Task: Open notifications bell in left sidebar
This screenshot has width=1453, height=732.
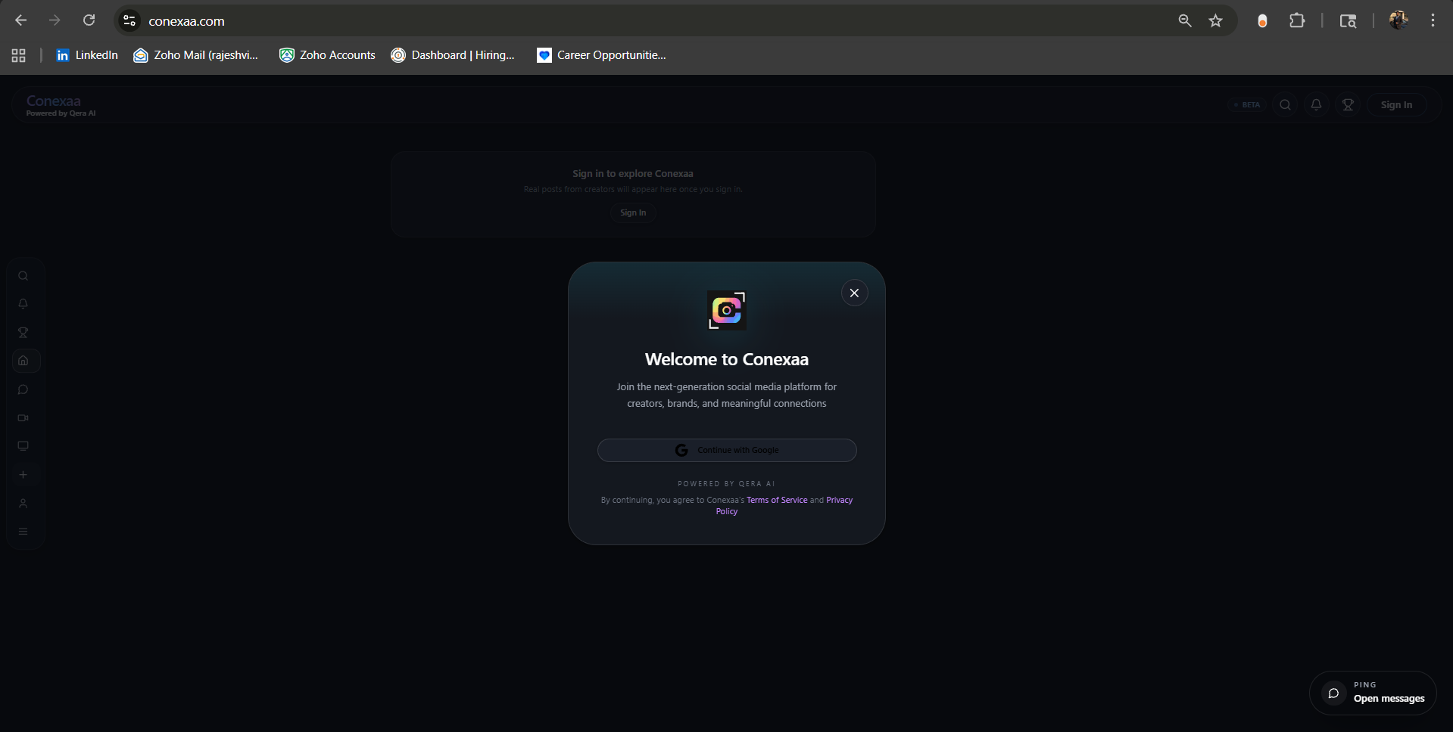Action: 23,304
